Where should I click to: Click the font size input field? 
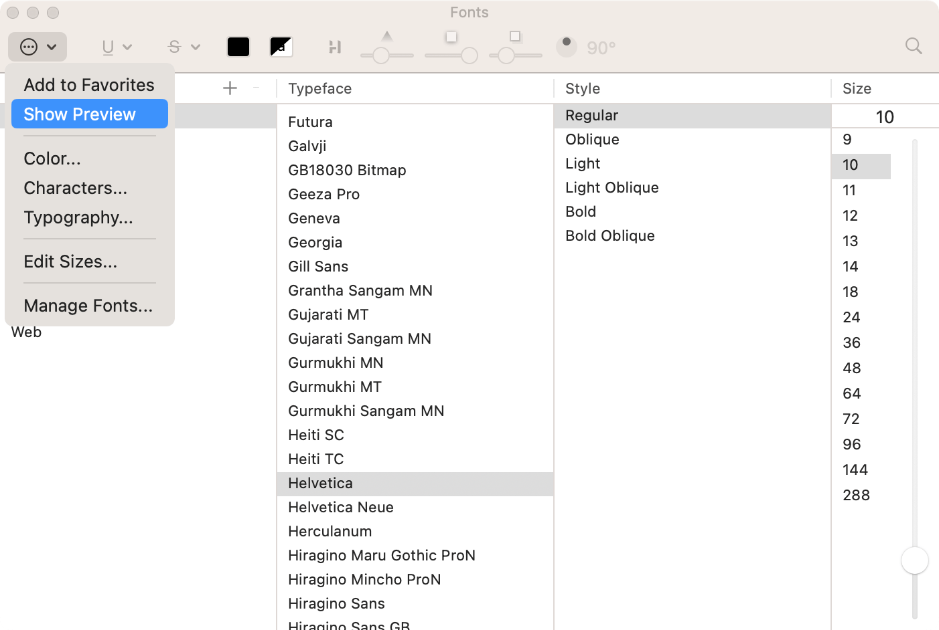pyautogui.click(x=885, y=116)
